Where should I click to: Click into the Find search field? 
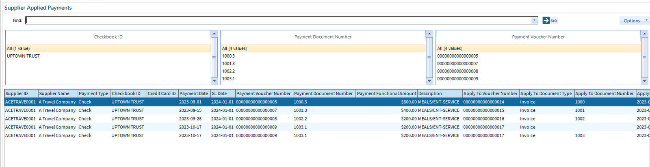(x=278, y=20)
